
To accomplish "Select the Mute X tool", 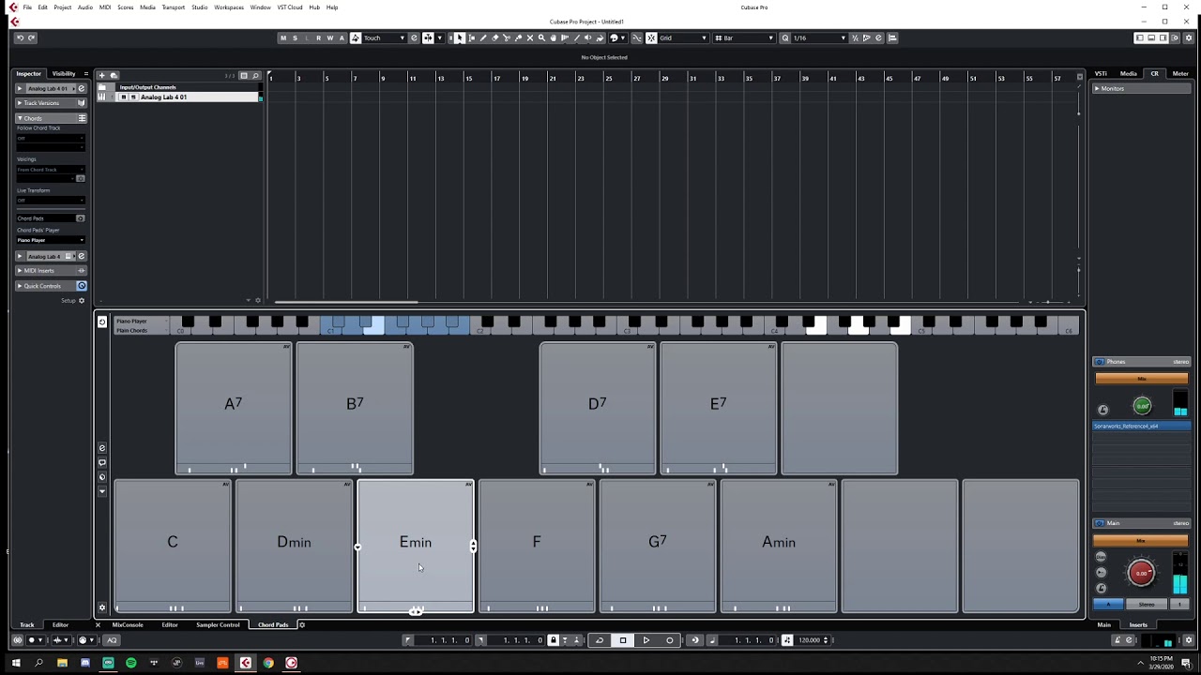I will [530, 37].
